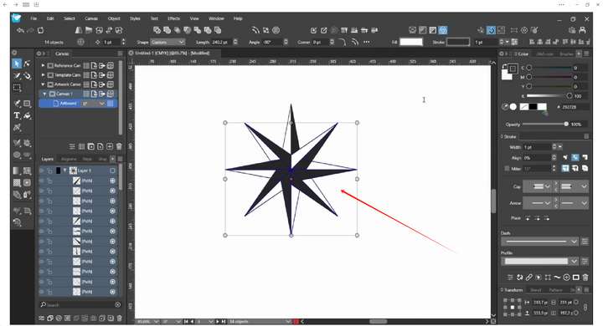Switch to the Layers tab
The height and width of the screenshot is (326, 603).
pyautogui.click(x=48, y=159)
